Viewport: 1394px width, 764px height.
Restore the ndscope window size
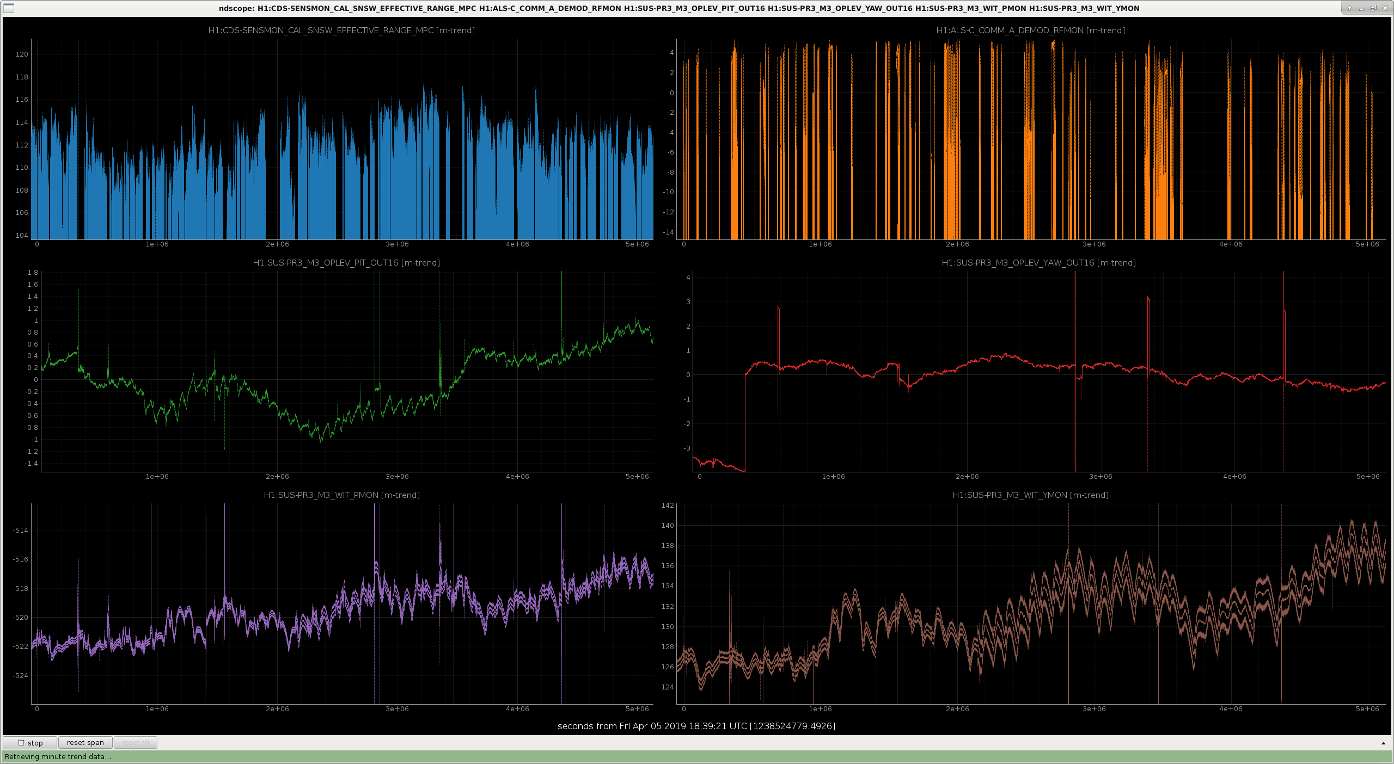tap(1373, 8)
